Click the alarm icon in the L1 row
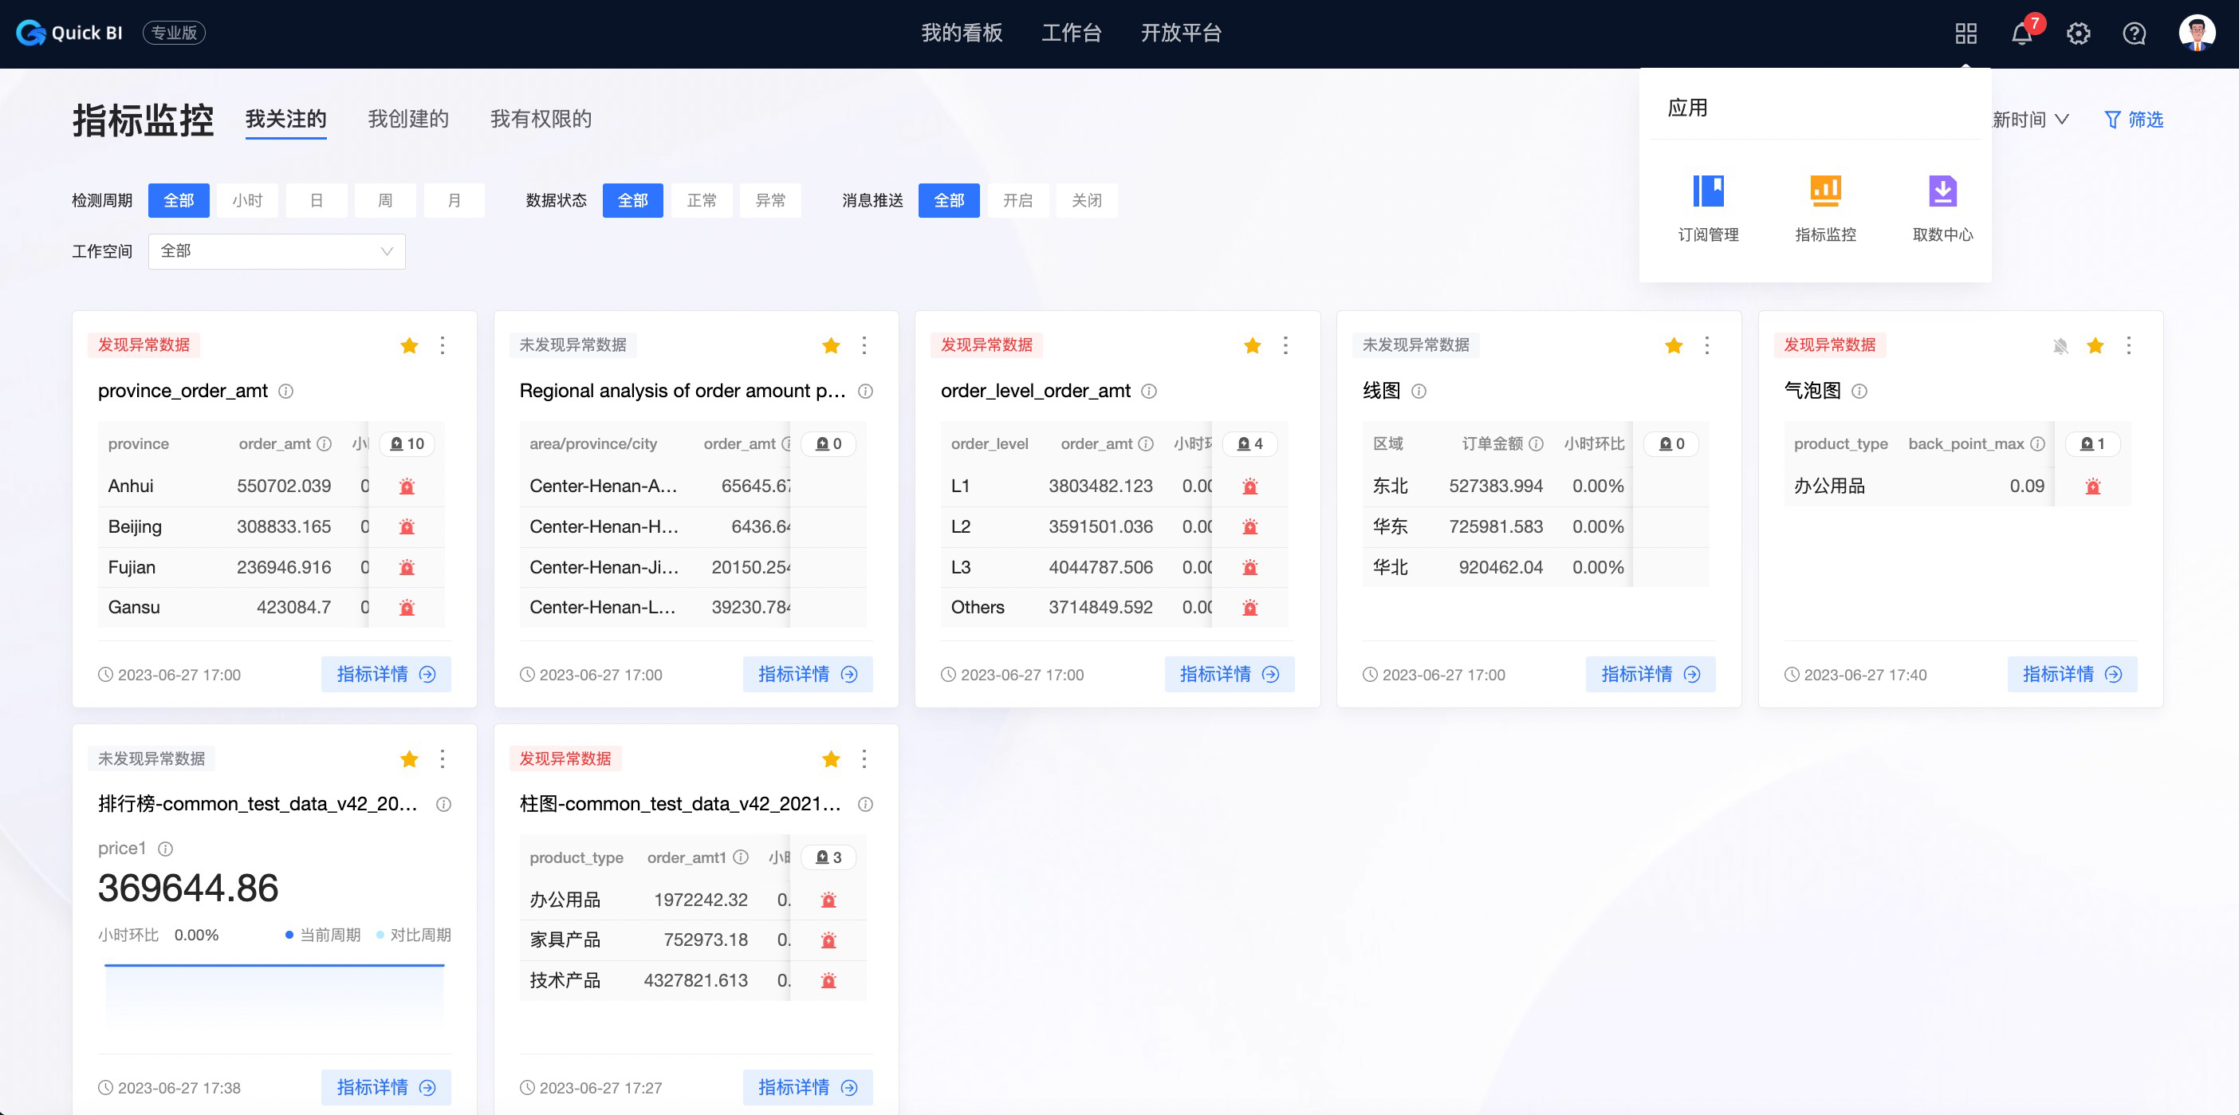 click(x=1250, y=487)
